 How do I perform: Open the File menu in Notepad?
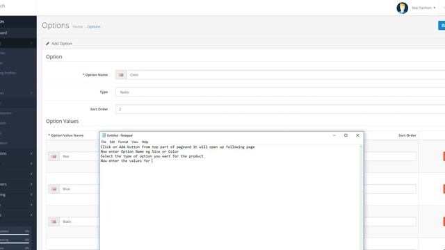point(104,142)
